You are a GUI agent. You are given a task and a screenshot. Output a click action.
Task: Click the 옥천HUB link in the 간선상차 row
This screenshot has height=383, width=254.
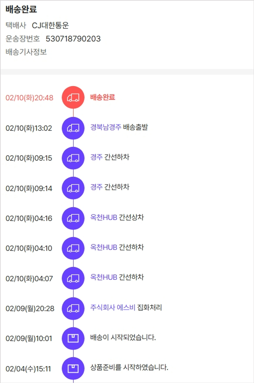coord(104,217)
